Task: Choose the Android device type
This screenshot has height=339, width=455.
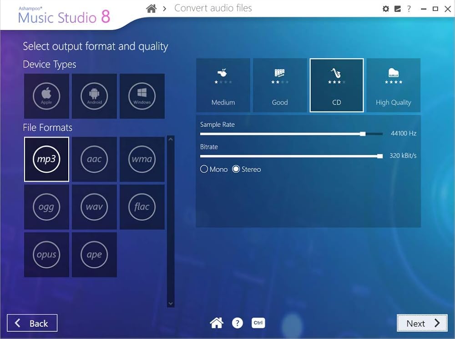Action: click(x=94, y=96)
